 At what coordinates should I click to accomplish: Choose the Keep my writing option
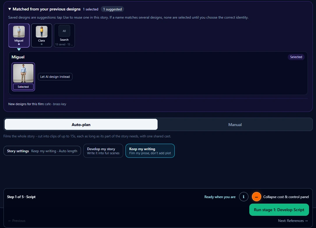(x=150, y=151)
